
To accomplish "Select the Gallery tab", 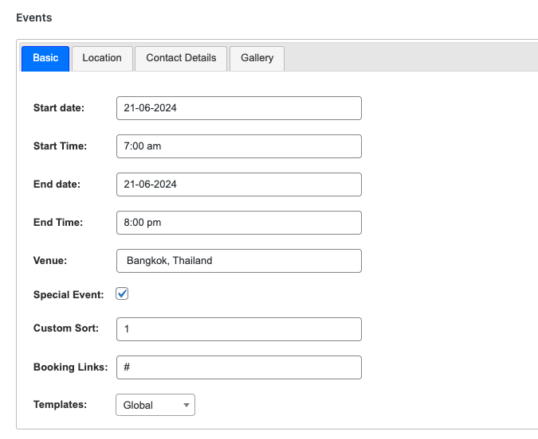I will 257,58.
